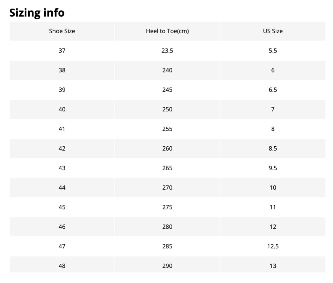Screen dimensions: 333x283
Task: Select shoe size 44 cell
Action: click(x=62, y=188)
